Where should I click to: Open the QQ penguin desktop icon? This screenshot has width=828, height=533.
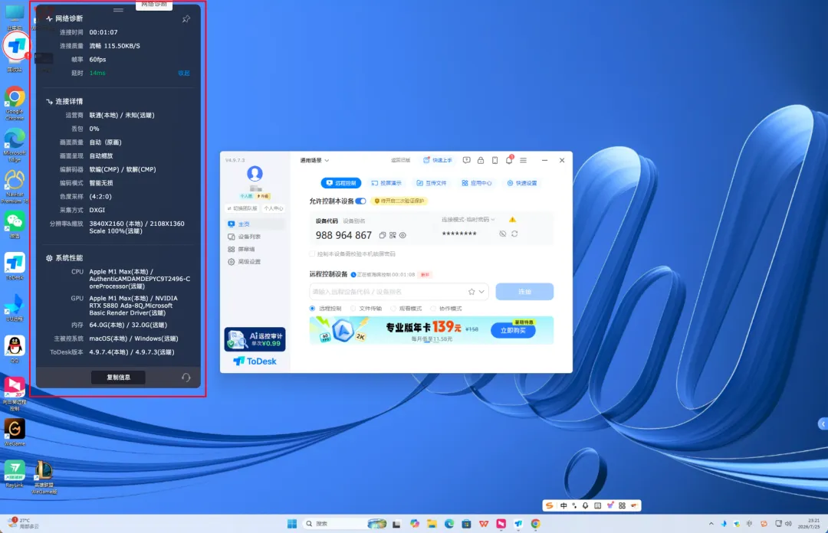point(15,349)
